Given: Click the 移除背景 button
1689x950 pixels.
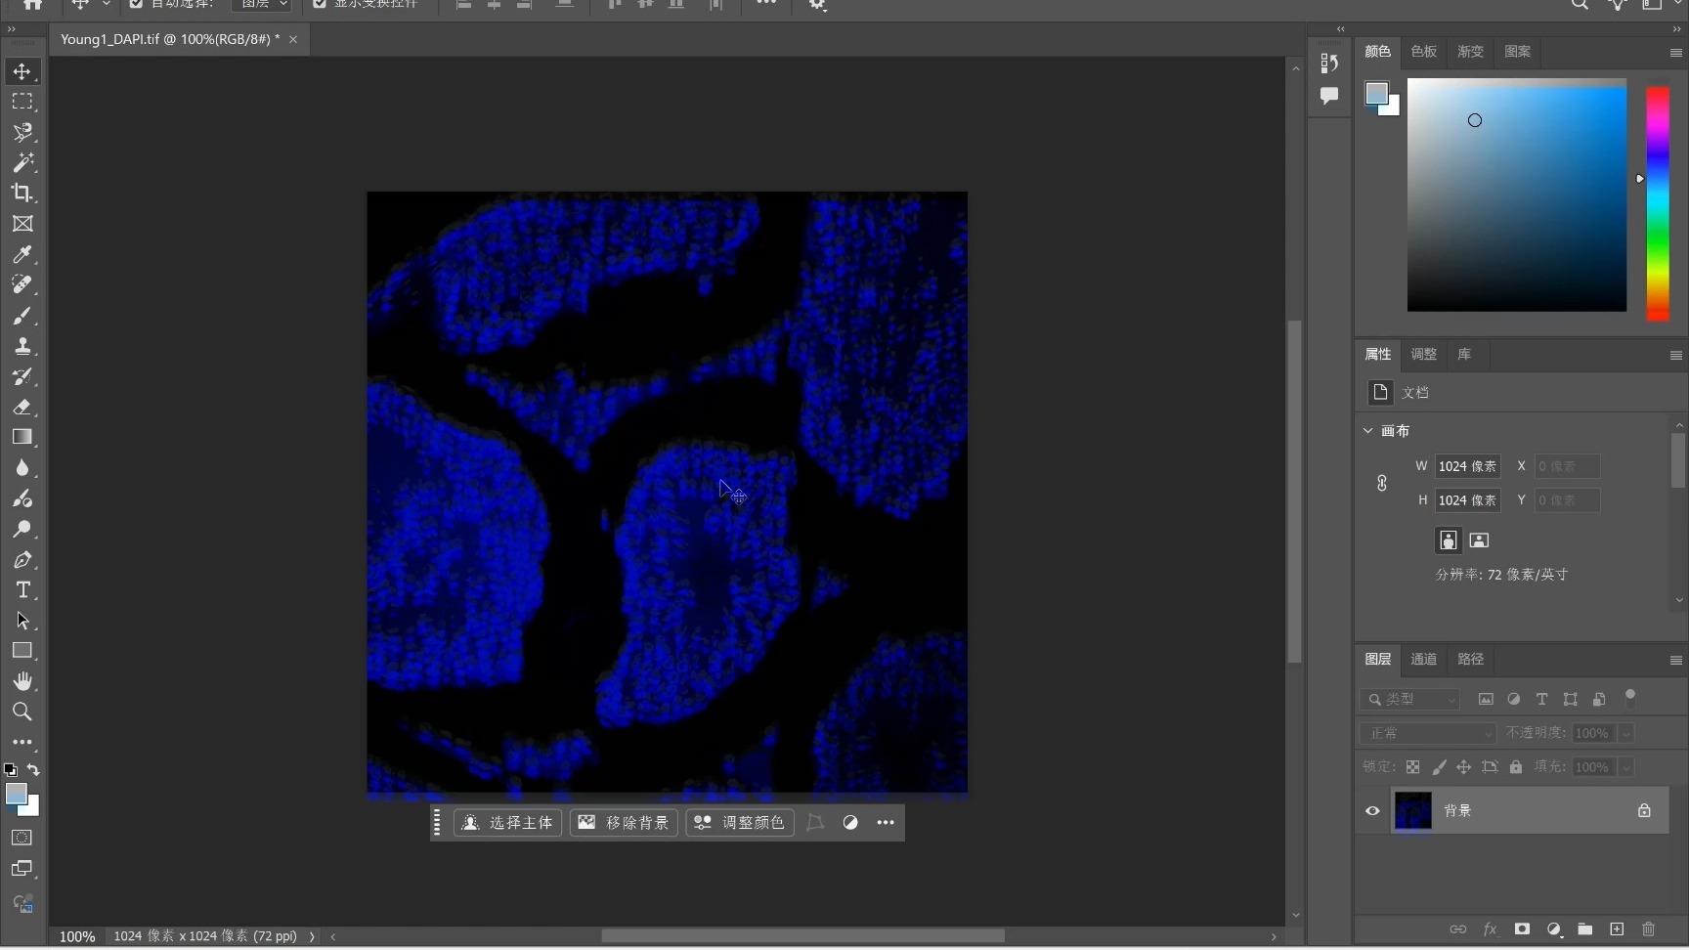Looking at the screenshot, I should [x=625, y=823].
